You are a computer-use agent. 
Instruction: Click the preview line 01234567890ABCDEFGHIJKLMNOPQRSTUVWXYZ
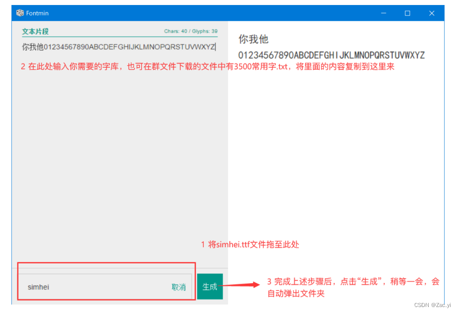331,55
